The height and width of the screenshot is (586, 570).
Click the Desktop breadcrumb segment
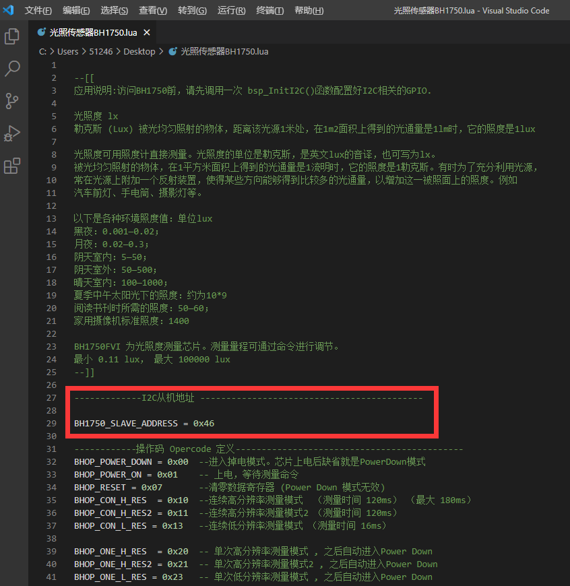coord(139,52)
